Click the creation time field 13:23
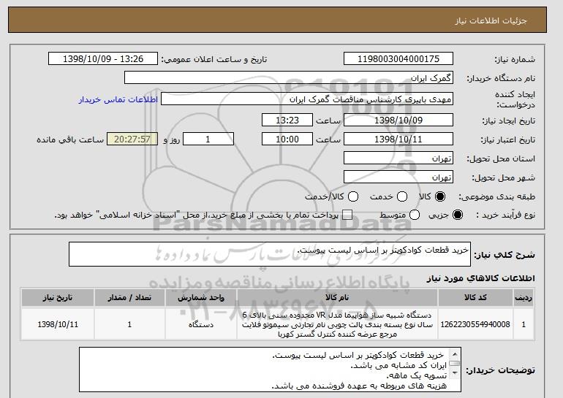 click(287, 120)
